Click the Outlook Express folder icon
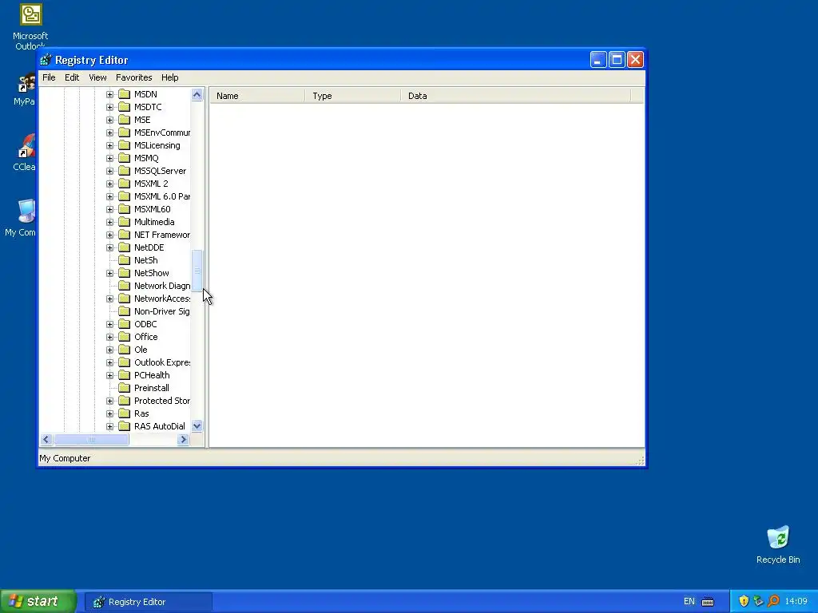818x613 pixels. [x=124, y=362]
